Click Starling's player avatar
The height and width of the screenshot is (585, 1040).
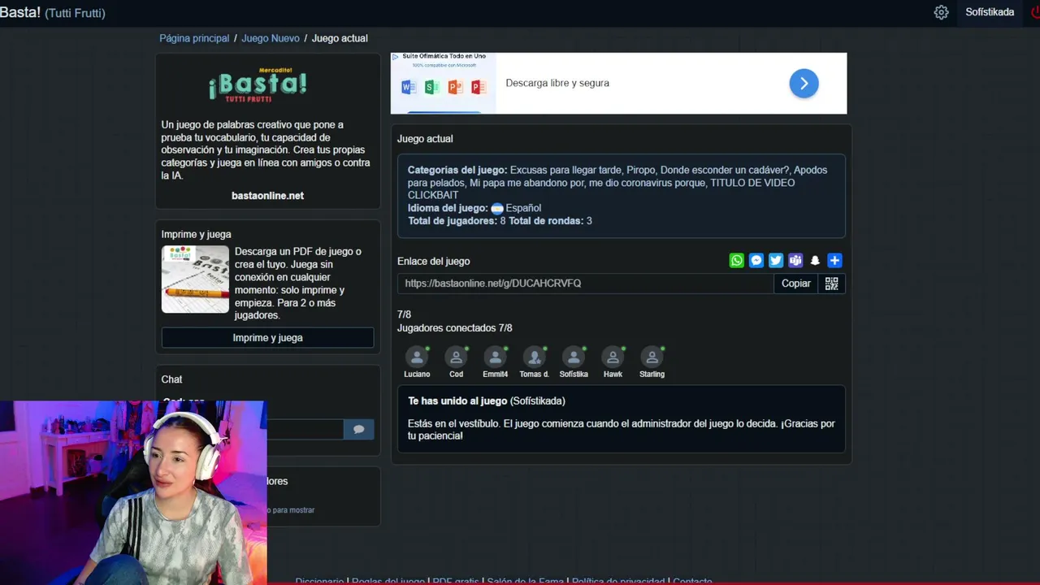pos(652,357)
